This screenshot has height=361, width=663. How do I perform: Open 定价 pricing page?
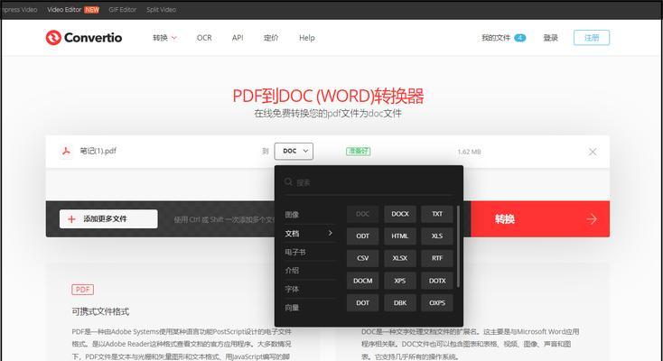pyautogui.click(x=271, y=38)
